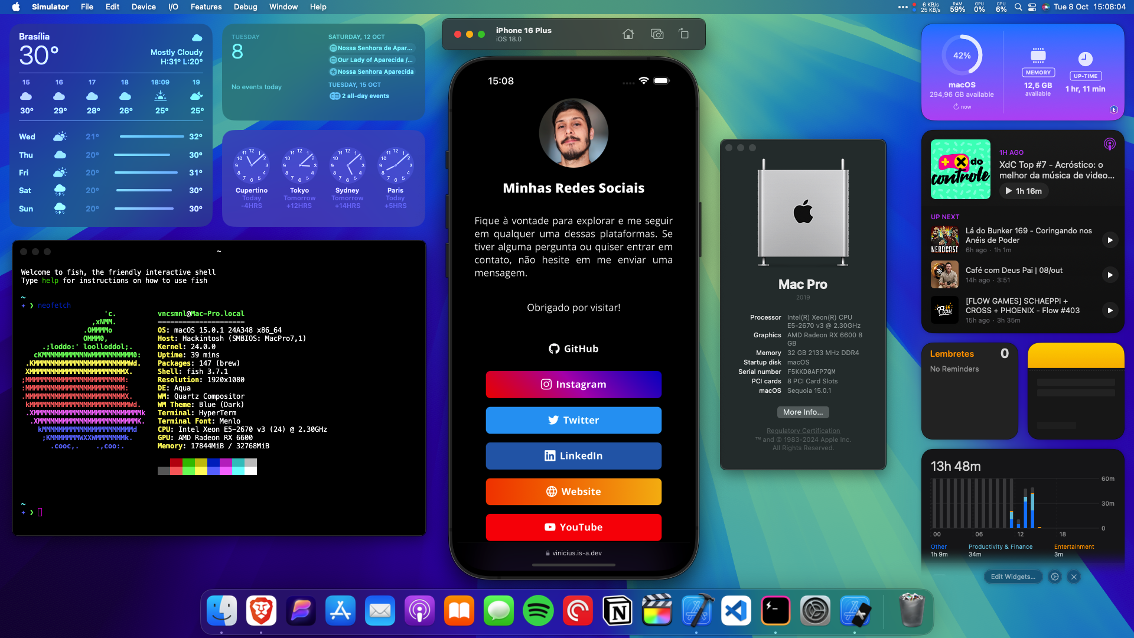Click the phone's vinicius.is-a.dev address bar
Screen dimensions: 1134x638
point(573,554)
